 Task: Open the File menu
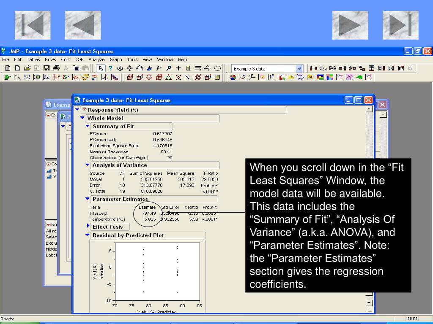5,59
